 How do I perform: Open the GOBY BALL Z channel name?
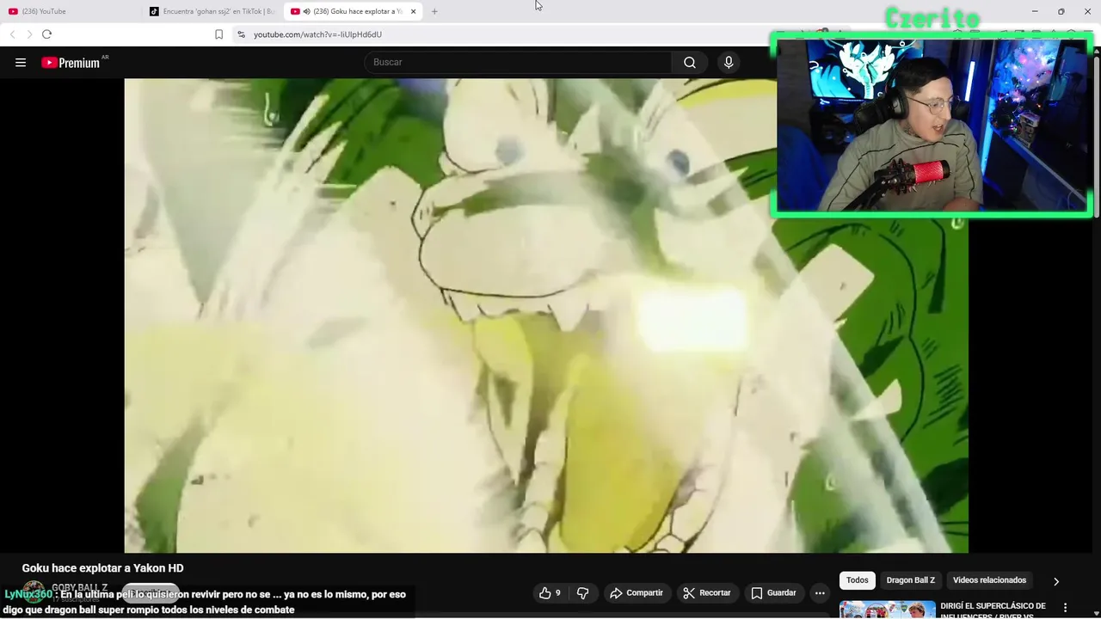tap(80, 588)
